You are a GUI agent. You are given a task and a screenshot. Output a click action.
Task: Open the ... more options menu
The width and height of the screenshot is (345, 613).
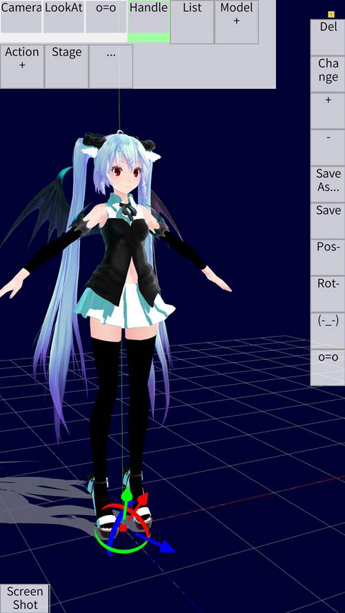(x=111, y=66)
